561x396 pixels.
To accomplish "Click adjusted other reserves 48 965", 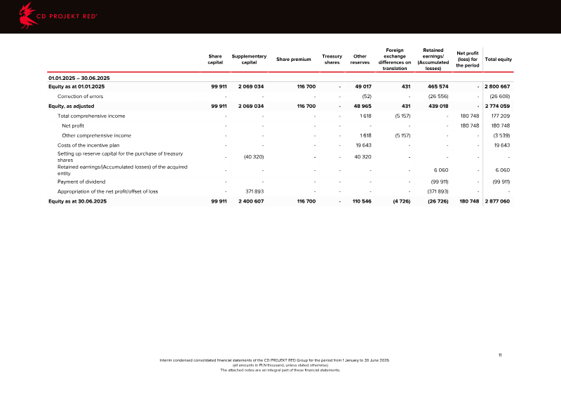I will pyautogui.click(x=363, y=107).
